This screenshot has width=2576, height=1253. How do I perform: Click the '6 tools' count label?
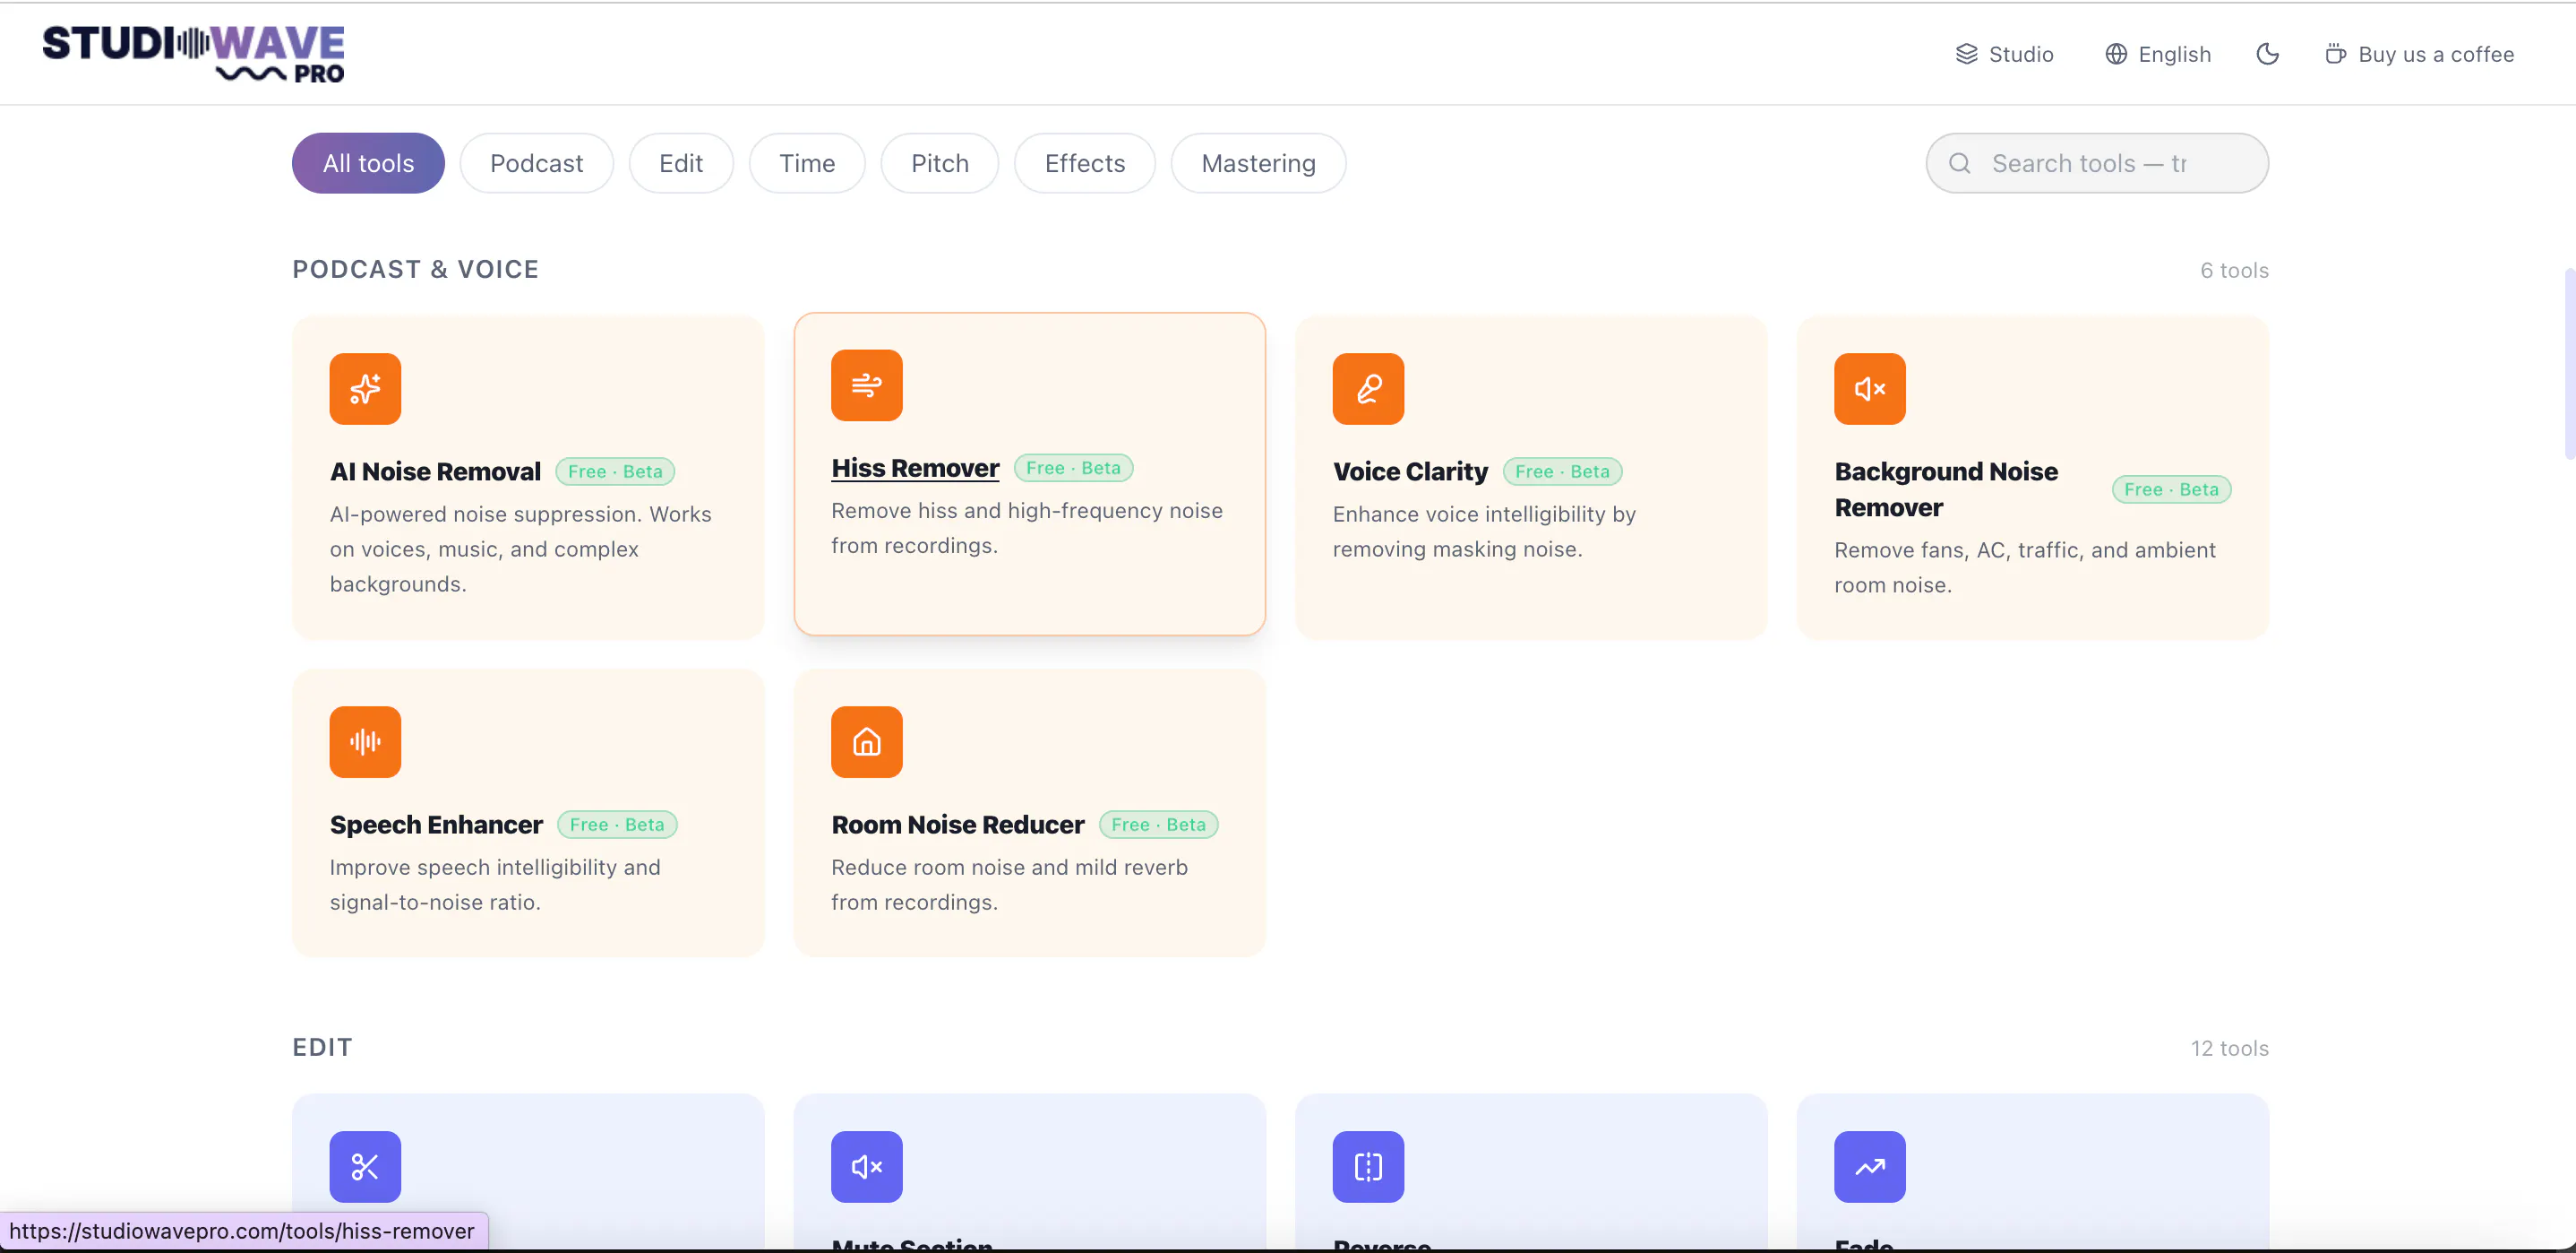tap(2234, 270)
